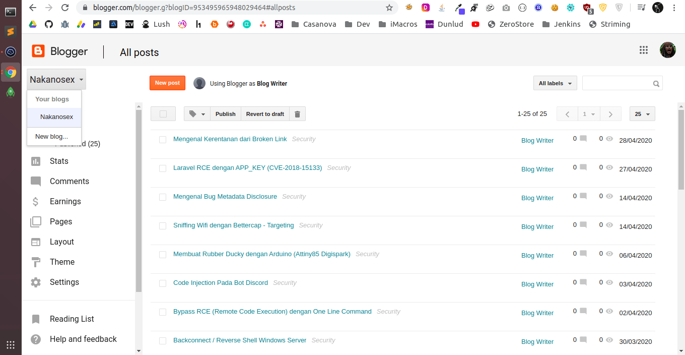Choose 'New blog...' from the blogs menu
Image resolution: width=685 pixels, height=355 pixels.
52,136
